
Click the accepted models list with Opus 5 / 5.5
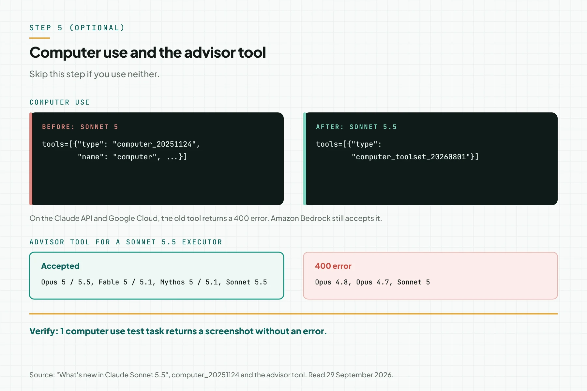point(154,282)
